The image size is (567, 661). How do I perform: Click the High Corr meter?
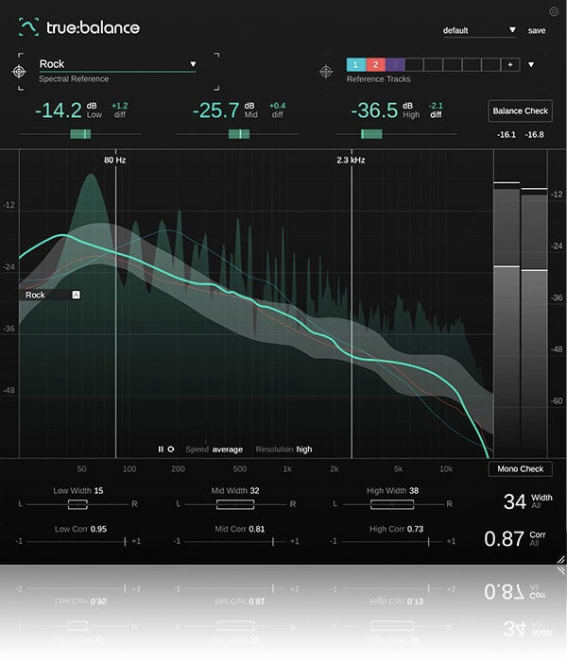point(392,541)
